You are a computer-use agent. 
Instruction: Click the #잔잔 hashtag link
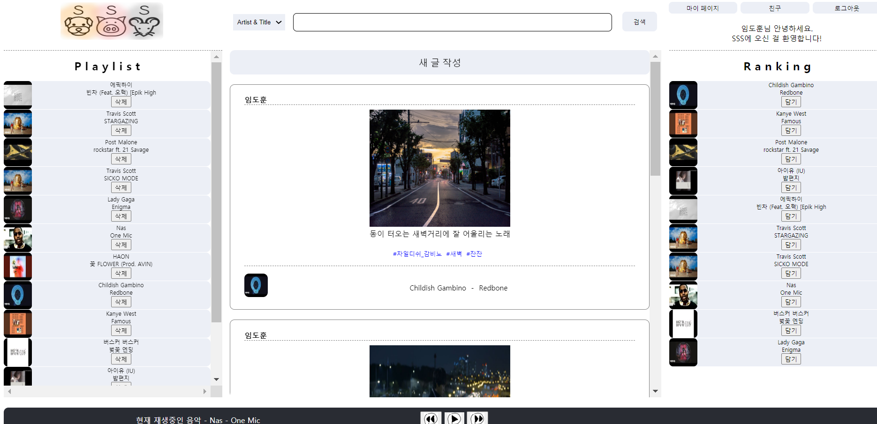[x=474, y=253]
